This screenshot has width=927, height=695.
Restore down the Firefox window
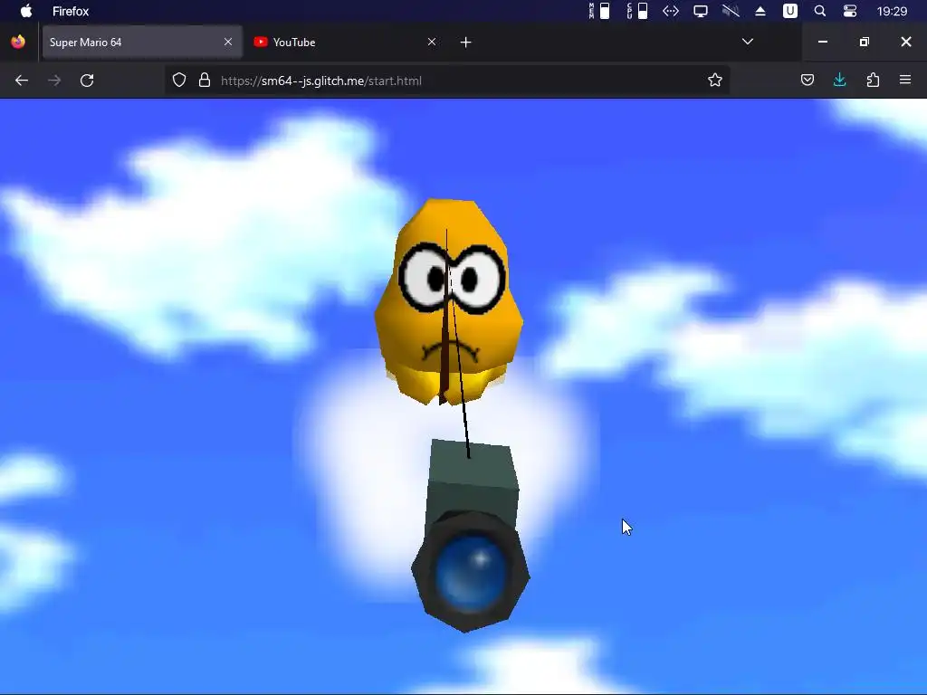(864, 42)
